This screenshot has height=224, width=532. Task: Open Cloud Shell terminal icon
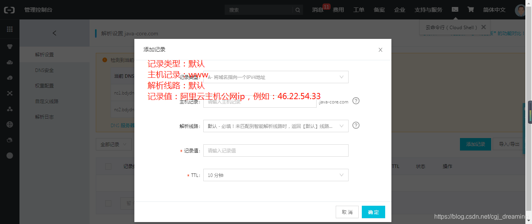[455, 10]
